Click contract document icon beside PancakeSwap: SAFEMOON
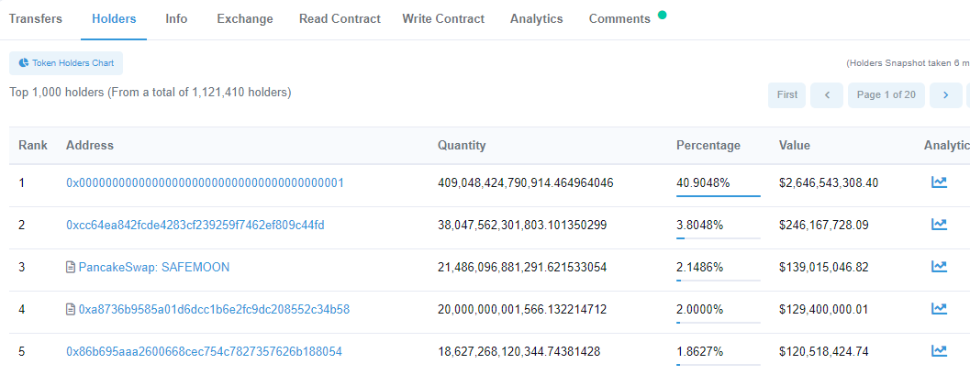Image resolution: width=970 pixels, height=375 pixels. click(x=71, y=268)
